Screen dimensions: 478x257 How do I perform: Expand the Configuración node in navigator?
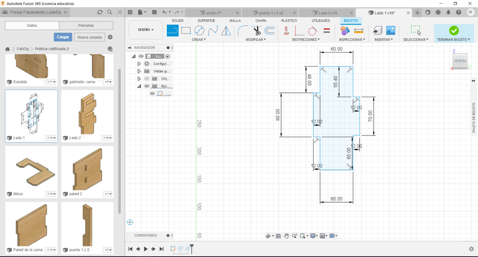coord(139,64)
